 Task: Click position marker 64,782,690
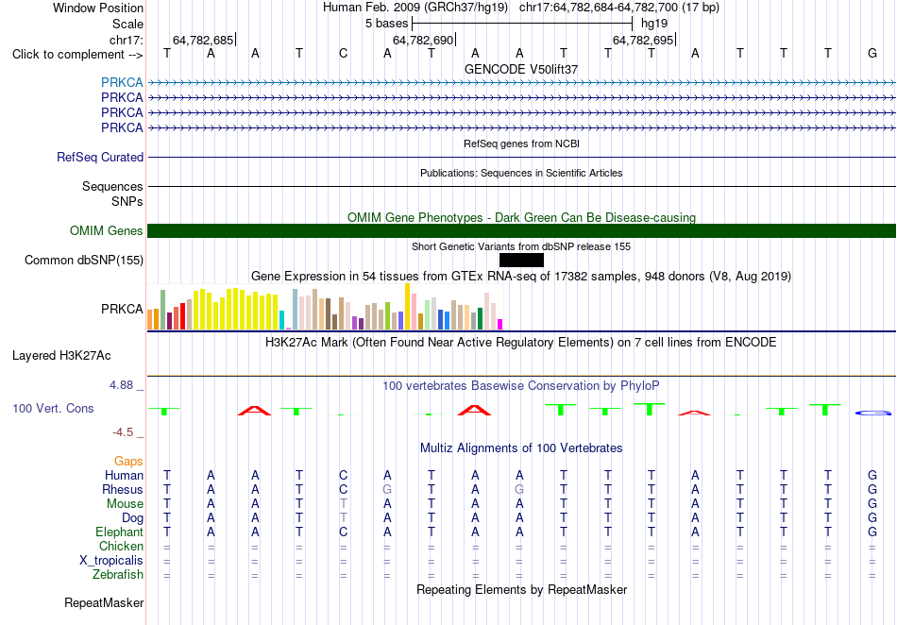[423, 40]
